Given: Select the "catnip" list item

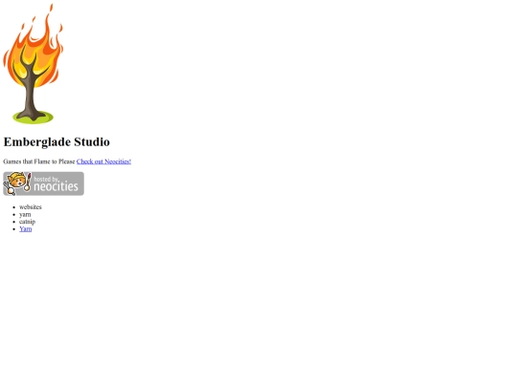Looking at the screenshot, I should (x=27, y=222).
